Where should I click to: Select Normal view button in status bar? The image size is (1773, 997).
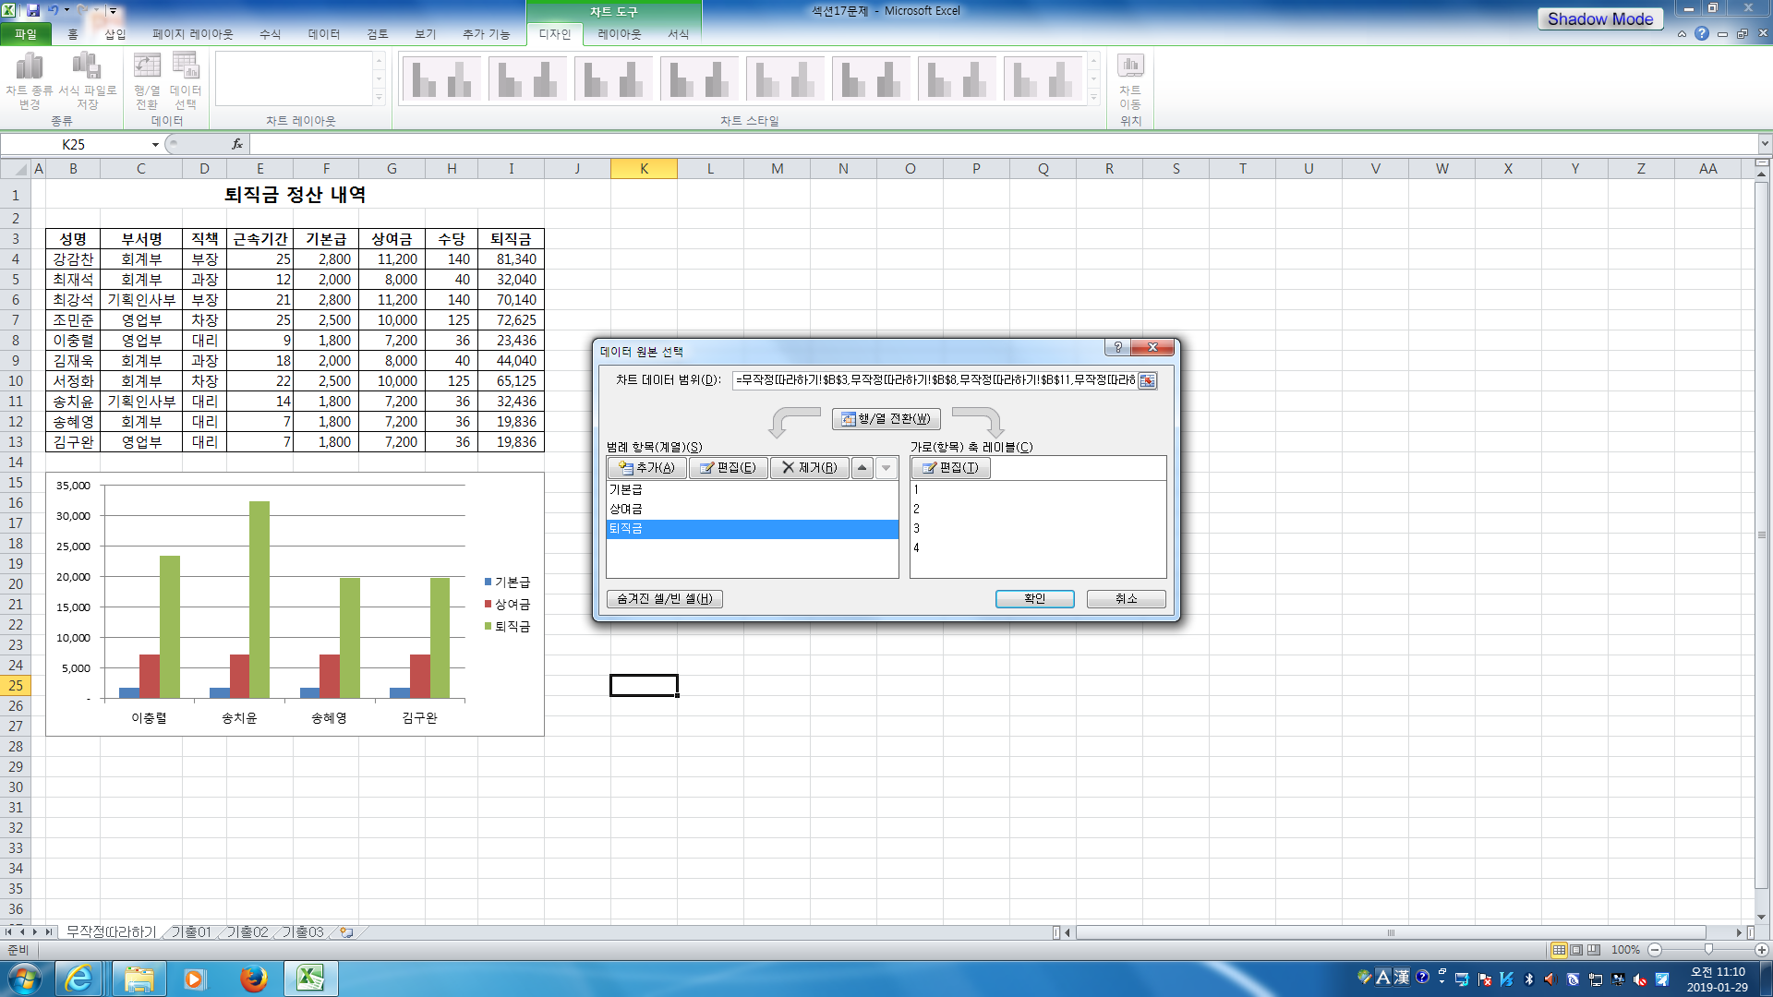pyautogui.click(x=1559, y=950)
